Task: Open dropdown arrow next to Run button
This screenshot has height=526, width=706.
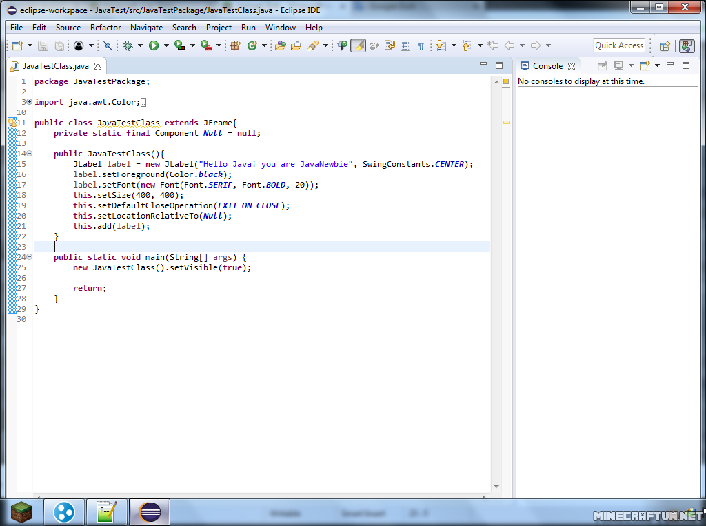Action: pyautogui.click(x=166, y=45)
